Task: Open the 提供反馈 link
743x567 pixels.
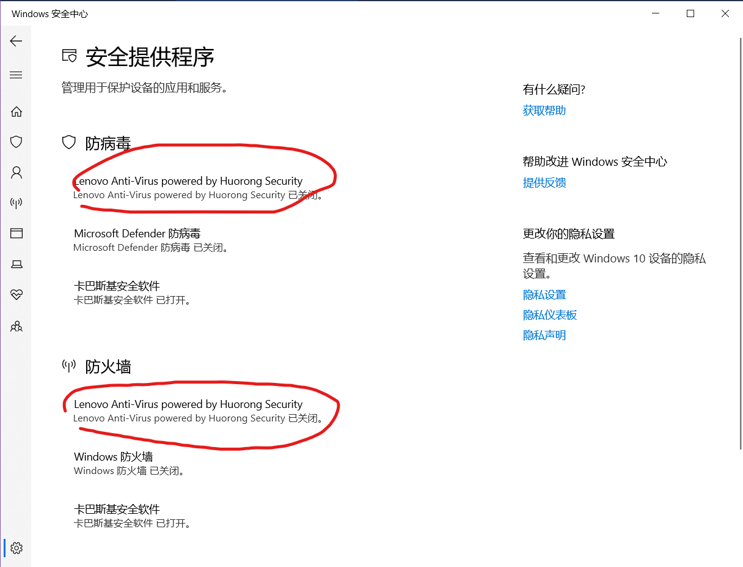Action: tap(544, 183)
